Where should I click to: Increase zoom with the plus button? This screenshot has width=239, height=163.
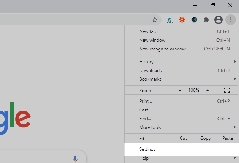(x=208, y=90)
